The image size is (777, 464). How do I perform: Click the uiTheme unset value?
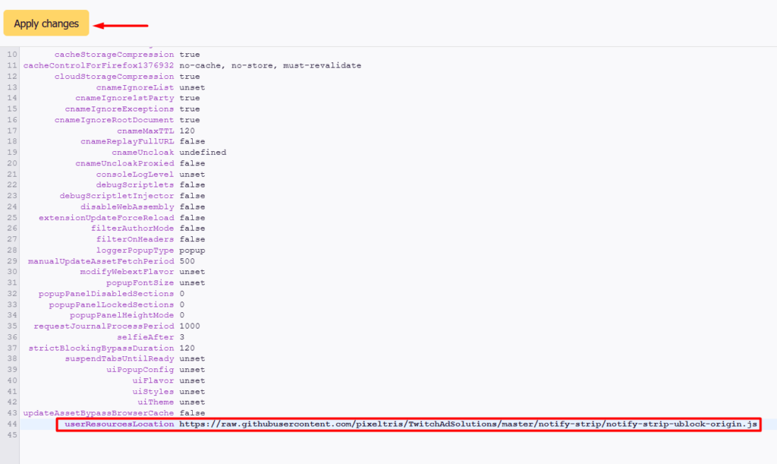click(x=192, y=402)
